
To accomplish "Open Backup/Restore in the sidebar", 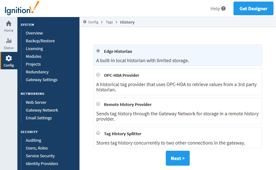I will point(40,41).
